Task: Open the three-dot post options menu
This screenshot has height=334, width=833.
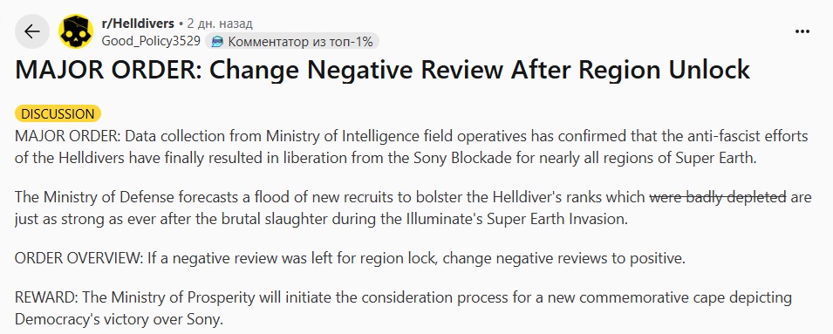Action: pos(802,32)
